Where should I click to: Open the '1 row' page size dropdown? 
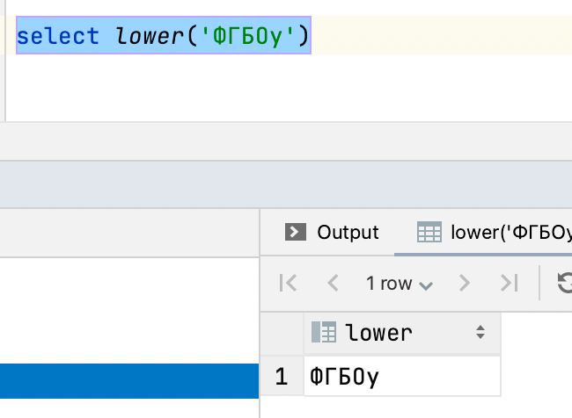[400, 284]
